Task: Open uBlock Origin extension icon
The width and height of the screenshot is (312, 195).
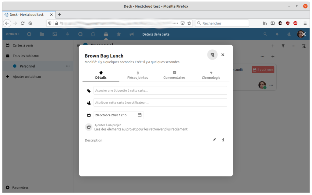Action: pos(288,23)
